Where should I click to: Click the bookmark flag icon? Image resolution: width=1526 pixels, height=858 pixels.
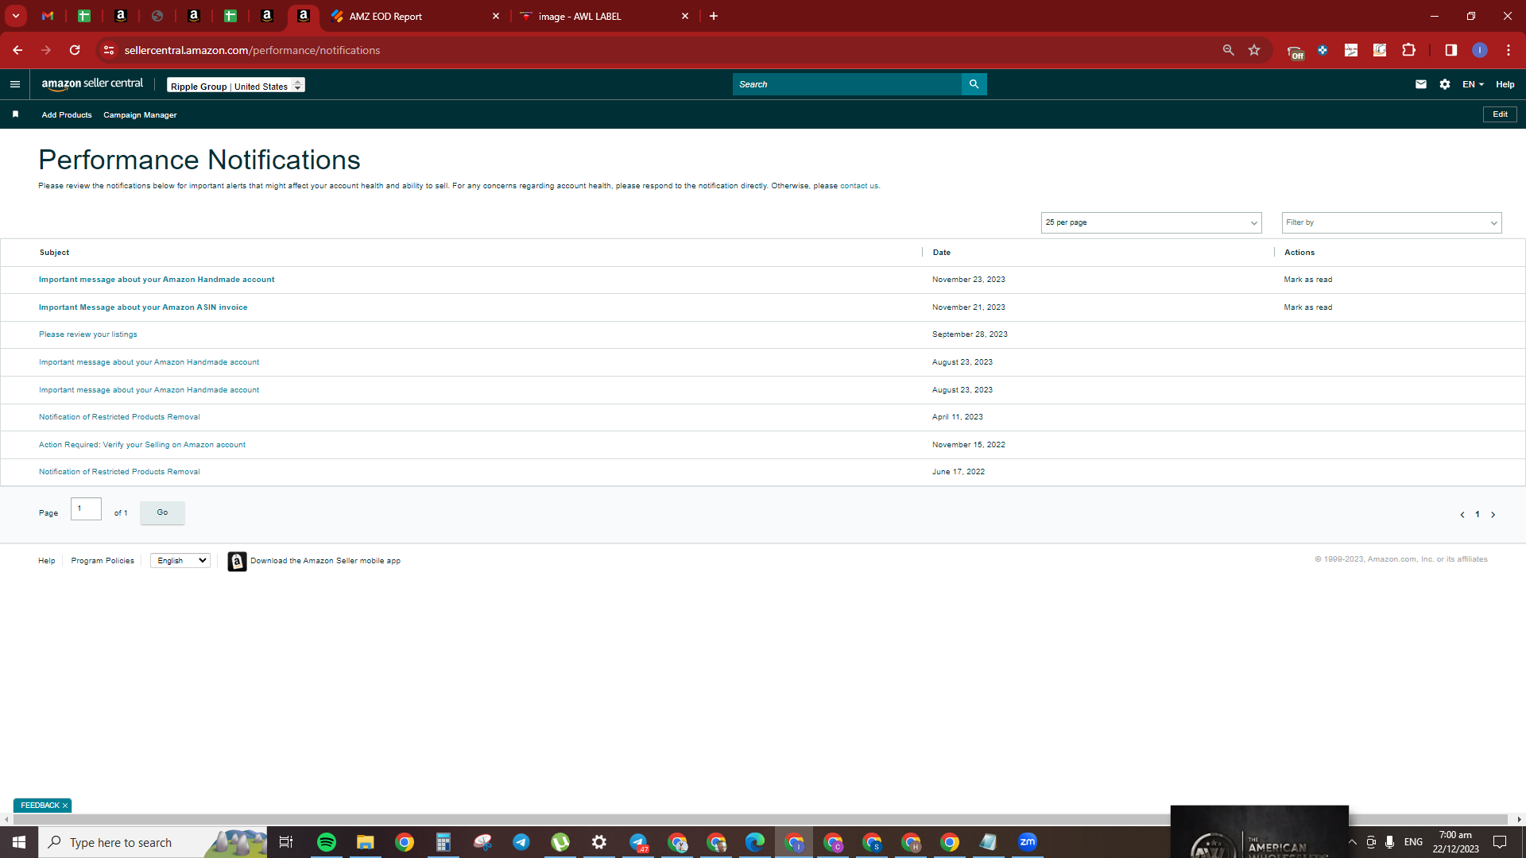point(15,114)
